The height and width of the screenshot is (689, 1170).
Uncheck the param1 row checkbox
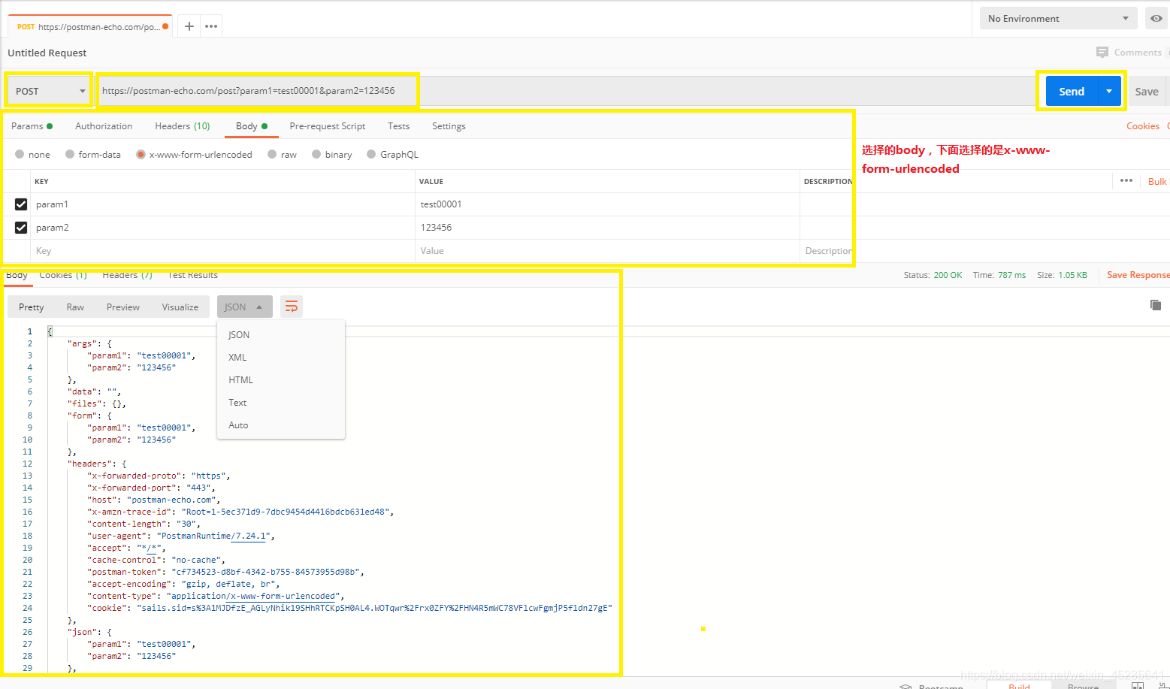click(21, 204)
